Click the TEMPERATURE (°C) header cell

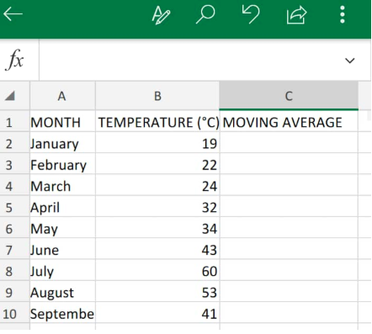click(x=157, y=123)
